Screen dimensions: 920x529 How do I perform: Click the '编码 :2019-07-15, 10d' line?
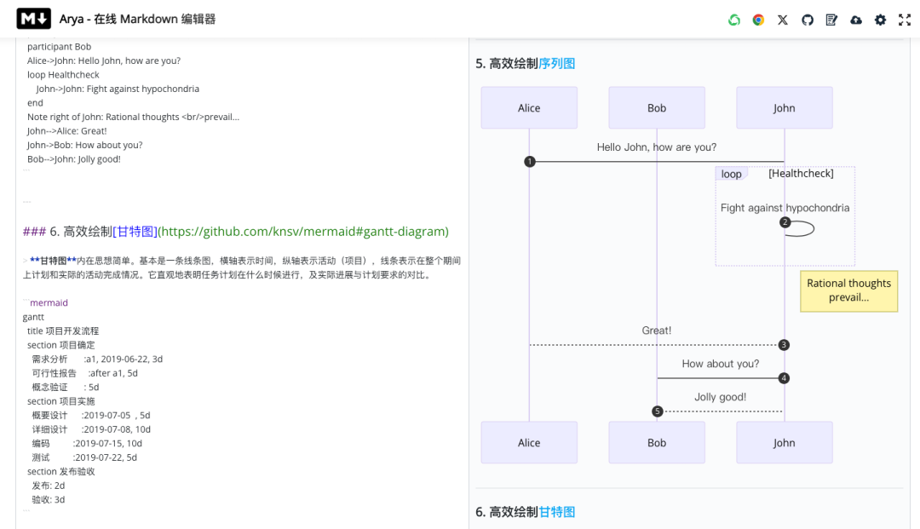pos(87,444)
